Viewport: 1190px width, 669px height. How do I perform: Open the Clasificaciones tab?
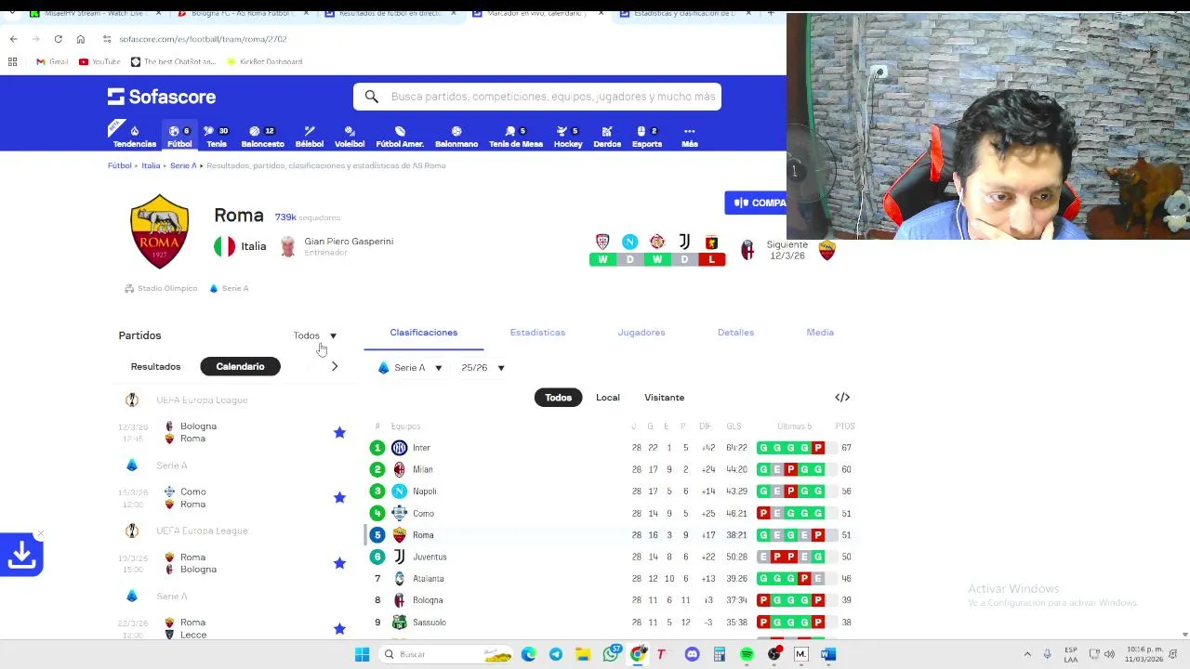[x=424, y=333]
